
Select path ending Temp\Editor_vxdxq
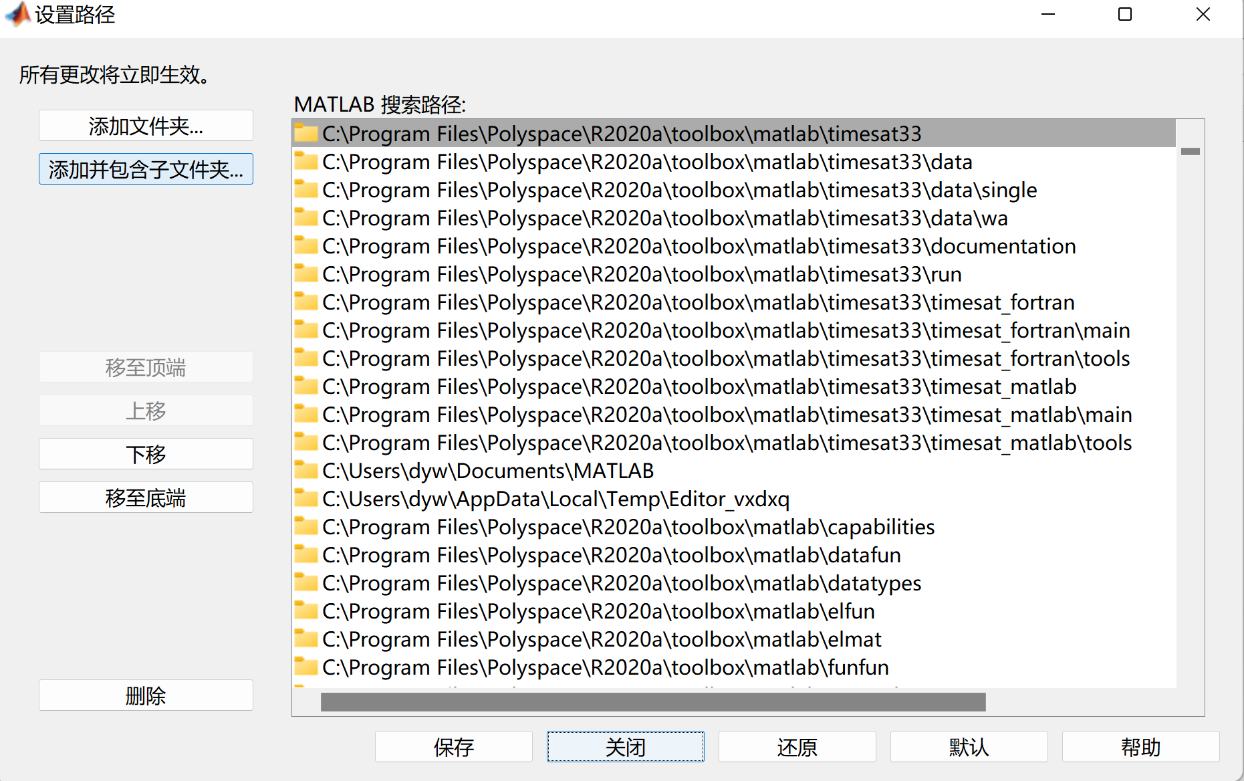[x=556, y=499]
